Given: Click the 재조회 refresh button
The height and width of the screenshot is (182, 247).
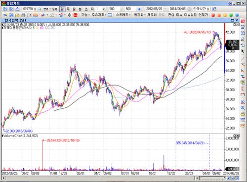Looking at the screenshot, I should coord(152,15).
